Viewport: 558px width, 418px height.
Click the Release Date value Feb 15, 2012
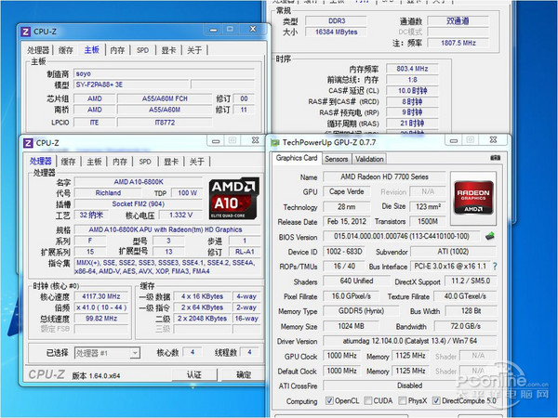[346, 221]
